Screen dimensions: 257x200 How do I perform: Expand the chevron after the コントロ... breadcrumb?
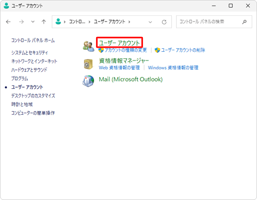point(89,22)
